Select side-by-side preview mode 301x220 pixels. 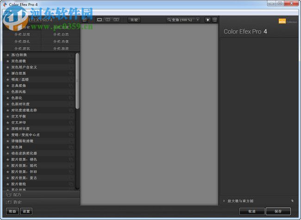click(116, 20)
